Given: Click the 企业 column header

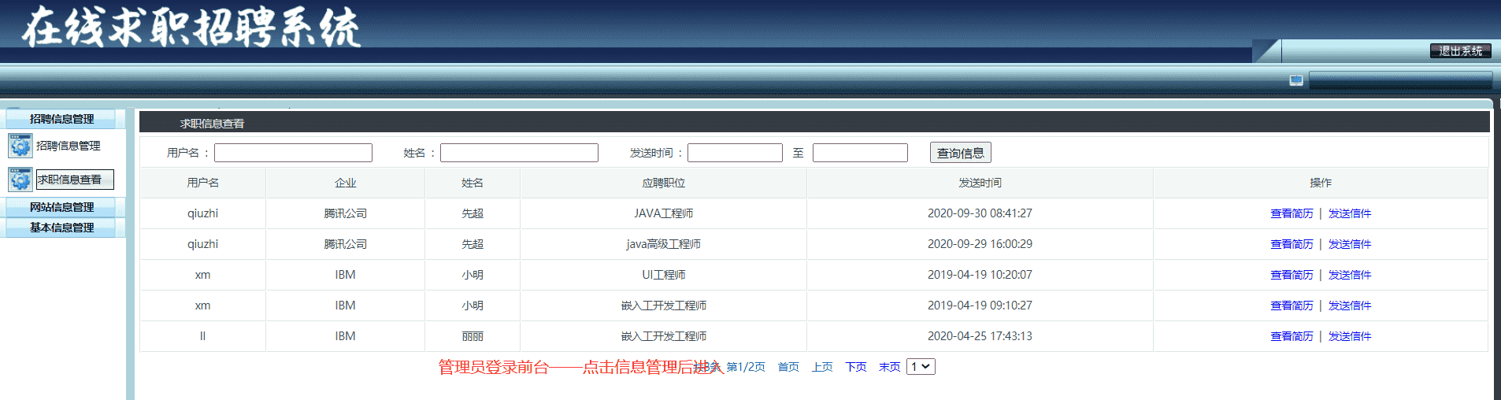Looking at the screenshot, I should click(x=345, y=183).
